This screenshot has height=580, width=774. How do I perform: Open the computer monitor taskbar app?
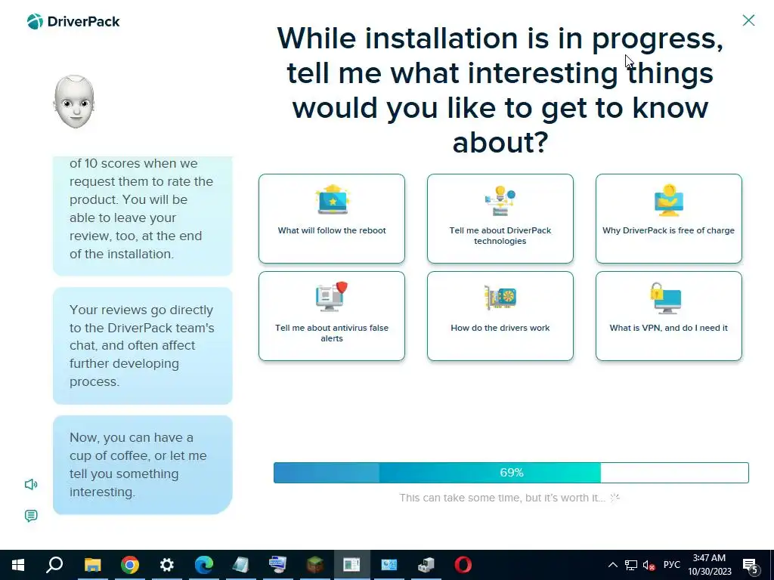tap(278, 565)
